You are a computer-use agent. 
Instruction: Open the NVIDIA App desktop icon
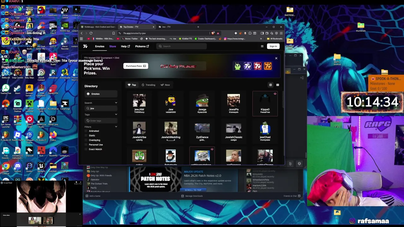(65, 27)
